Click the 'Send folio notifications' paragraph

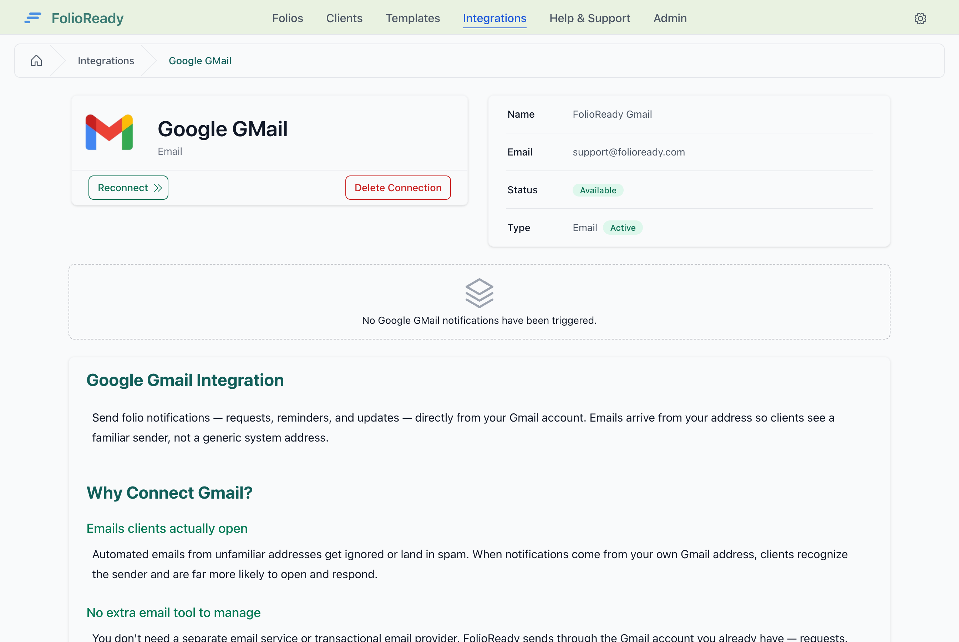[463, 427]
